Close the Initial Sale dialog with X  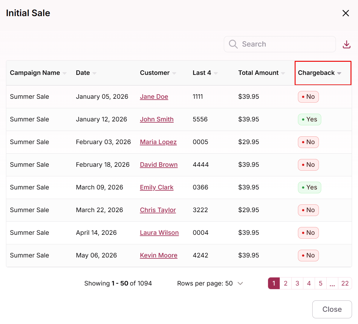tap(346, 13)
